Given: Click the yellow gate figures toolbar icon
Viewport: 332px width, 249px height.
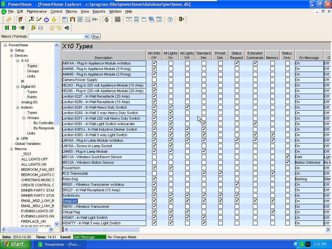Looking at the screenshot, I should click(72, 19).
